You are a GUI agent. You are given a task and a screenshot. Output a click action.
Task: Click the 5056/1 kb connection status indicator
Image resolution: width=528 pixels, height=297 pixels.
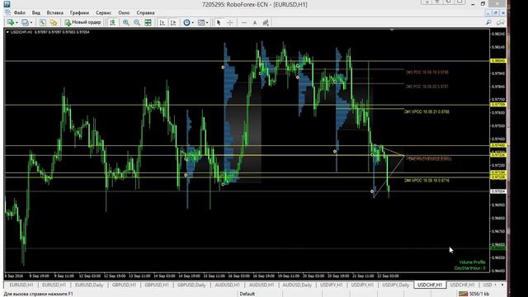475,294
